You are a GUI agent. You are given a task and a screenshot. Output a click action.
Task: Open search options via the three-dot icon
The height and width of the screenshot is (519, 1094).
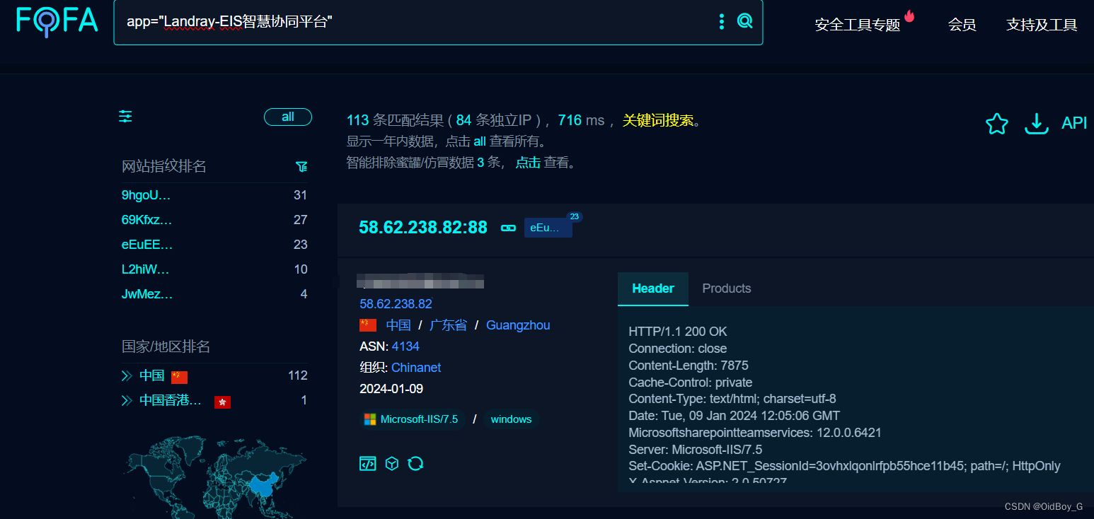(x=721, y=21)
